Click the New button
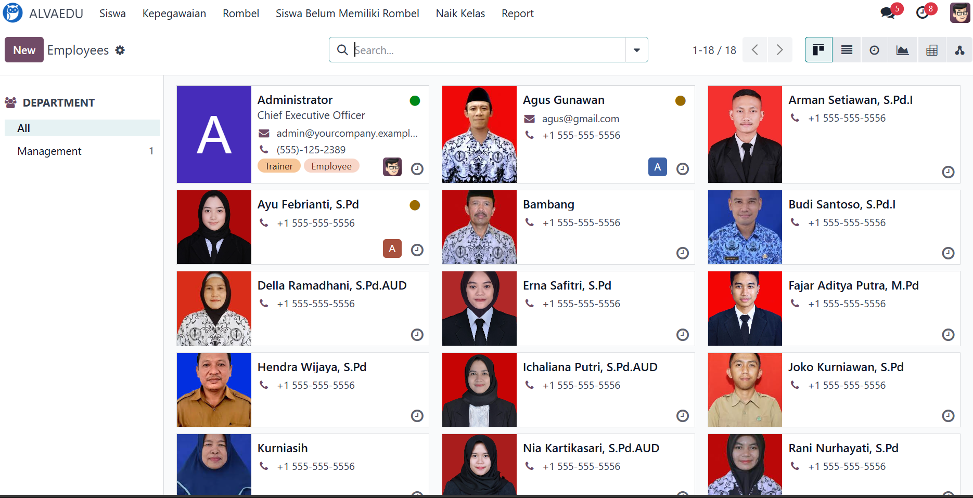Image resolution: width=973 pixels, height=498 pixels. tap(24, 50)
